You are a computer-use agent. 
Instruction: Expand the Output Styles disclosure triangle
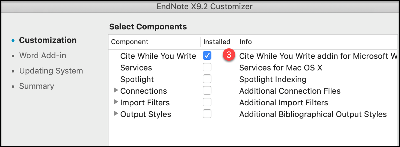click(116, 114)
